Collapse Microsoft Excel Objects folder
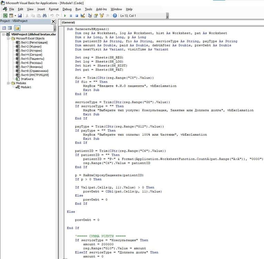 pyautogui.click(x=8, y=38)
